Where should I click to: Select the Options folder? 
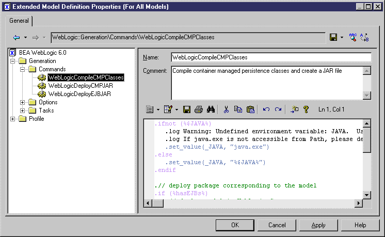click(48, 102)
